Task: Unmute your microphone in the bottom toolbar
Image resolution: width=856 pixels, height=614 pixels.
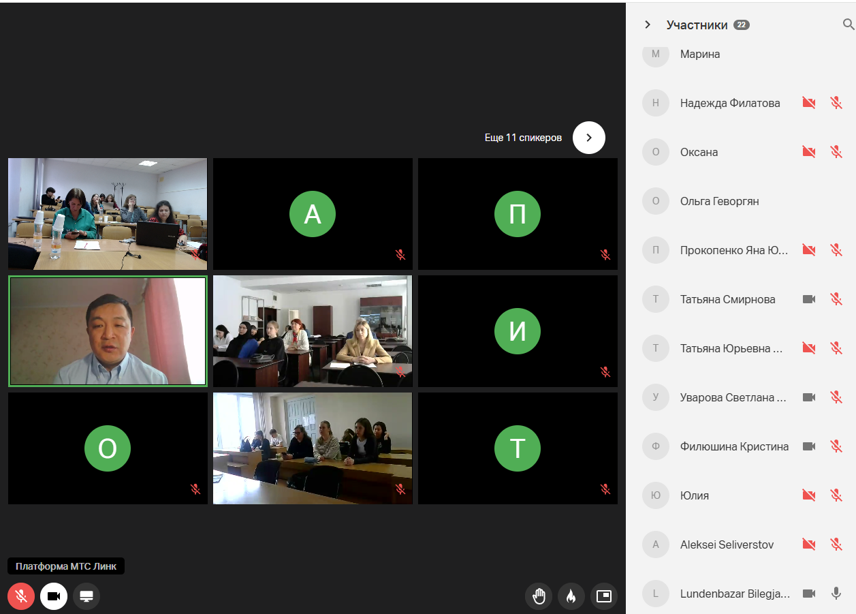Action: pos(21,596)
